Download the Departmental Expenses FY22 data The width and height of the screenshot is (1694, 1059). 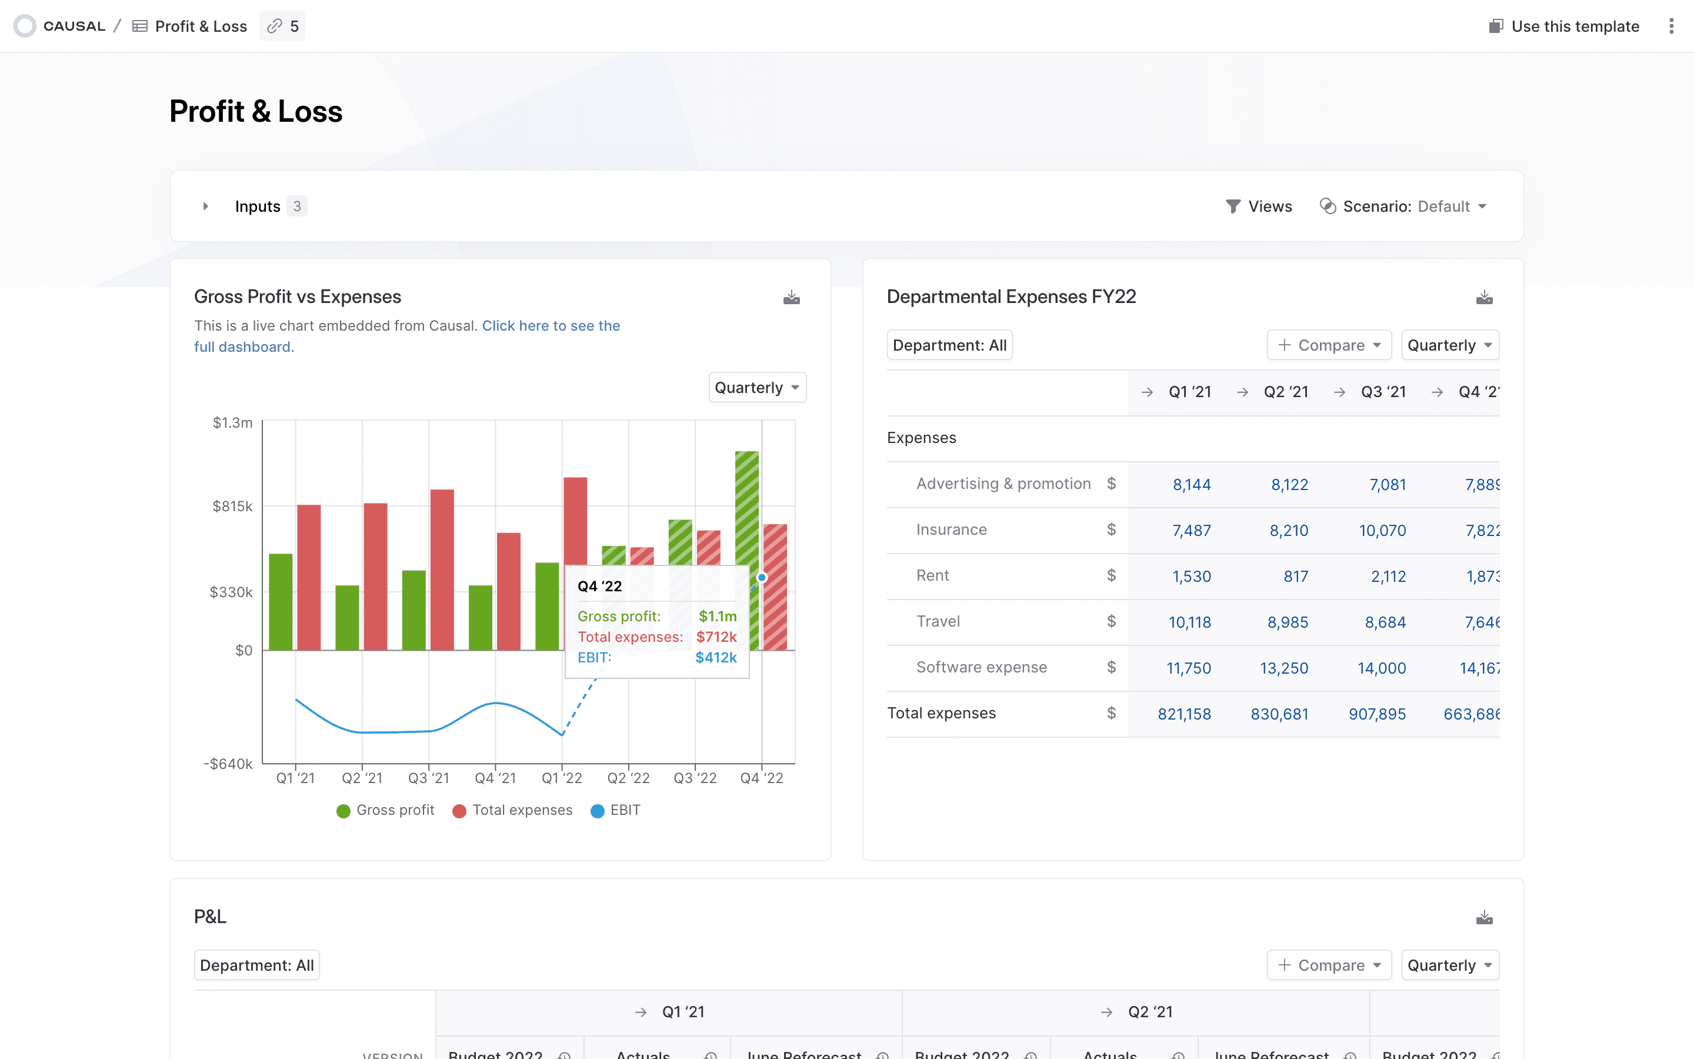(1485, 297)
